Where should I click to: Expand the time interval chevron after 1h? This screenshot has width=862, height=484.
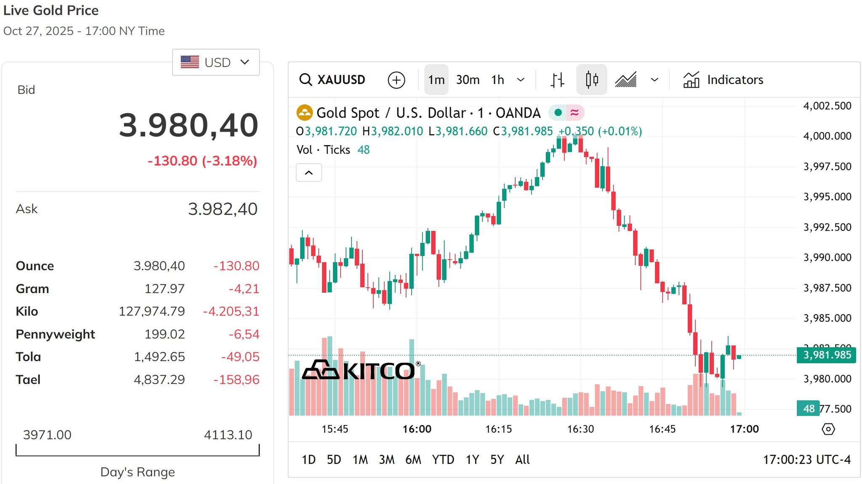521,80
